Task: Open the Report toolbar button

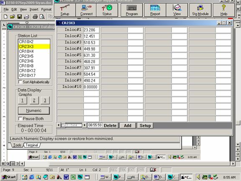Action: click(155, 10)
